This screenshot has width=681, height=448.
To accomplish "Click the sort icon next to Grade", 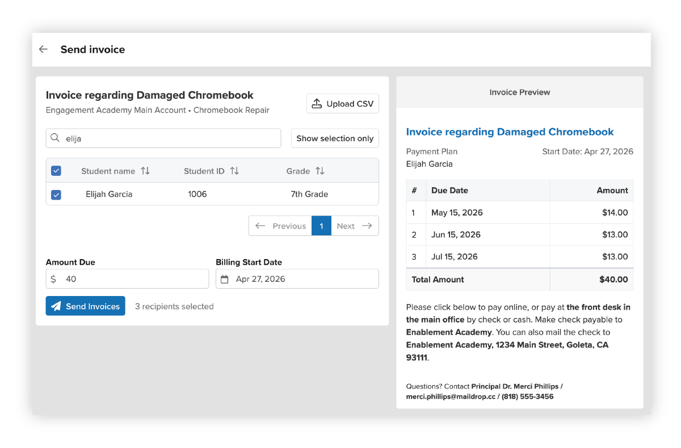I will (320, 171).
